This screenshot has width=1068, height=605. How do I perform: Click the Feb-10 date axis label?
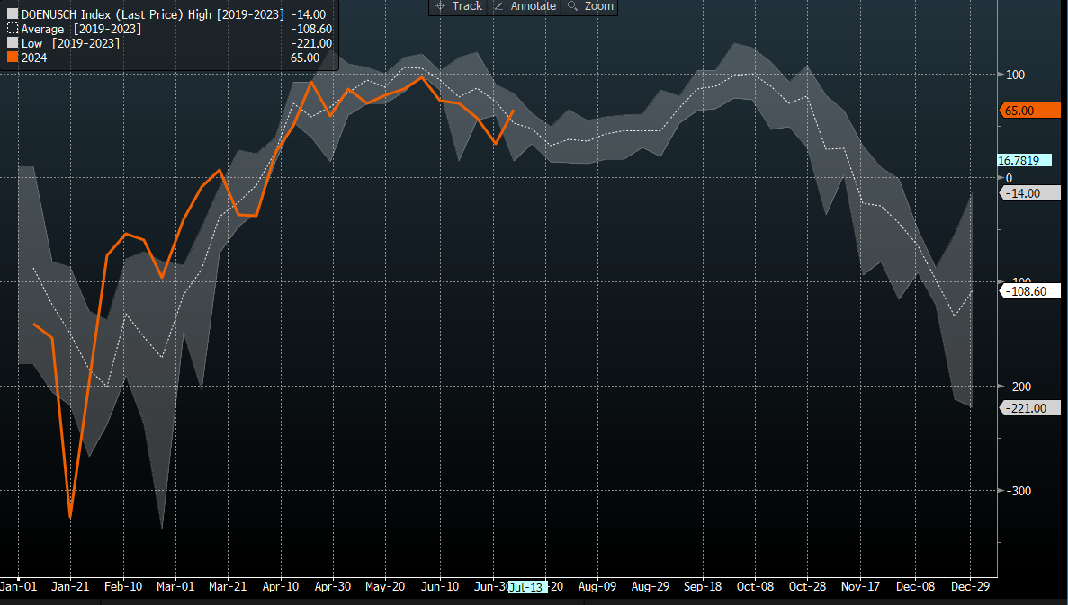point(123,586)
